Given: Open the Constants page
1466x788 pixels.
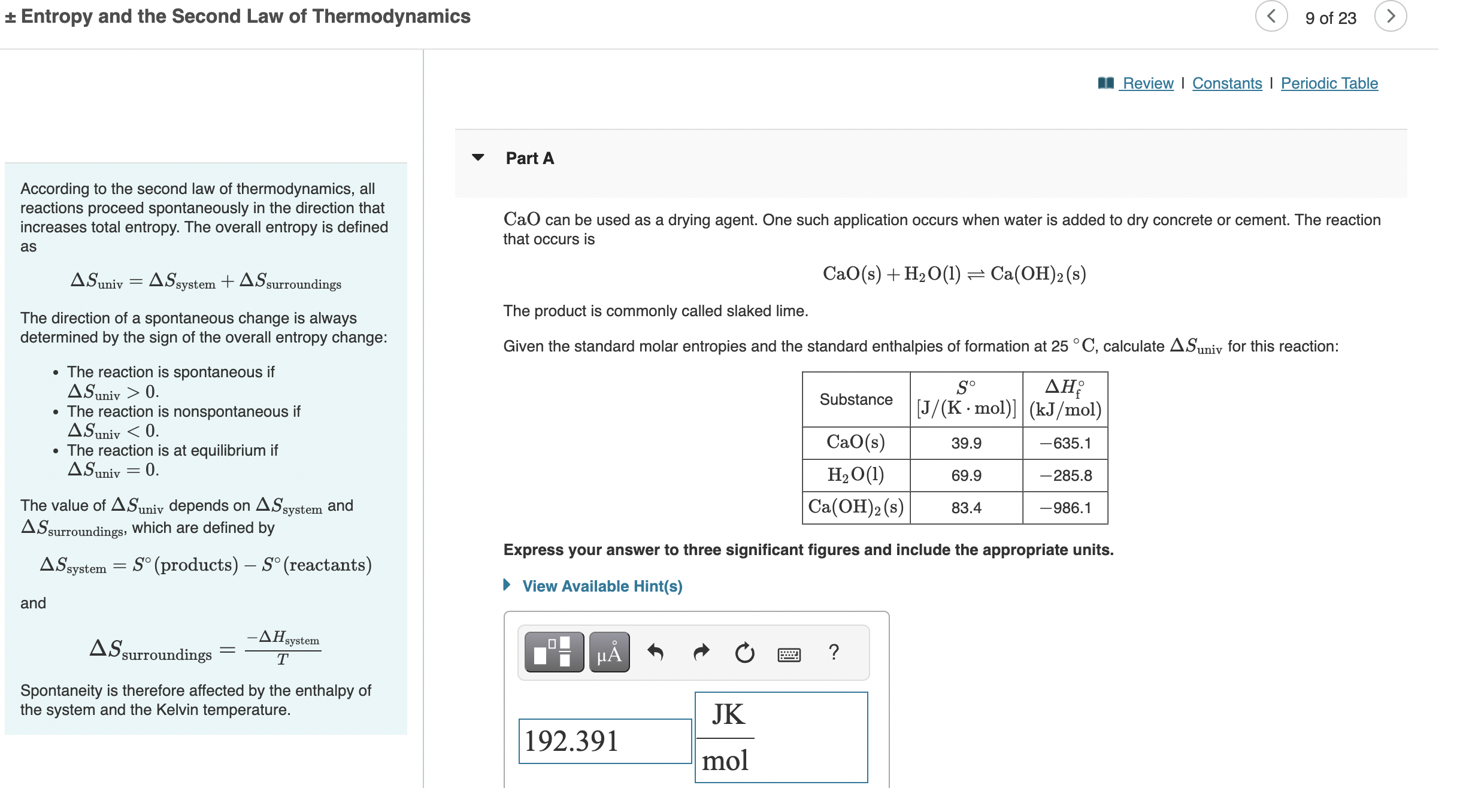Looking at the screenshot, I should coord(1226,83).
